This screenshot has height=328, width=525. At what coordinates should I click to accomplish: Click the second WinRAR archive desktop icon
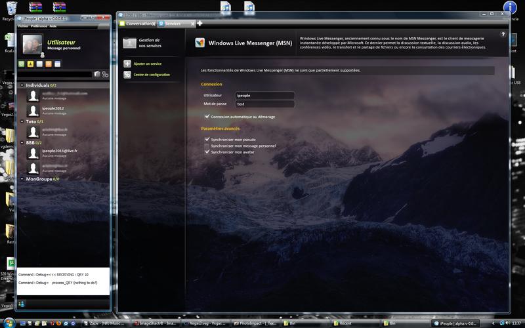[x=59, y=7]
